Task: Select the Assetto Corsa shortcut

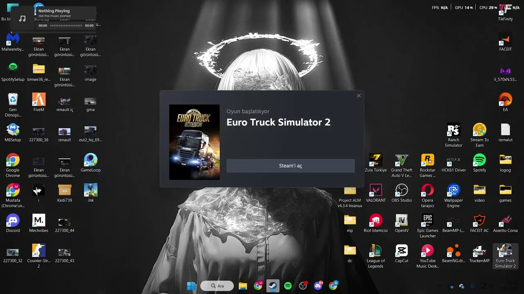Action: coord(506,223)
